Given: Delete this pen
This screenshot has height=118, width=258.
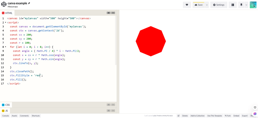Looking at the screenshot, I should tap(185, 116).
